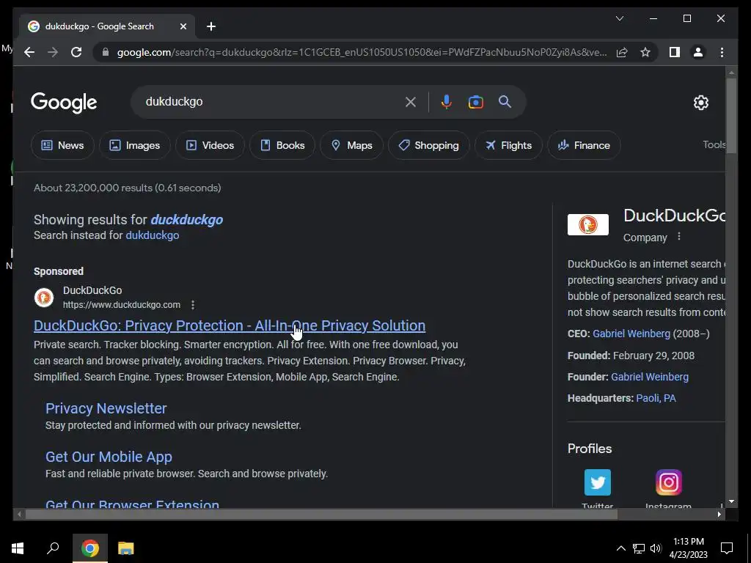Click the vertical scrollbar thumb
This screenshot has height=563, width=751.
tap(731, 115)
